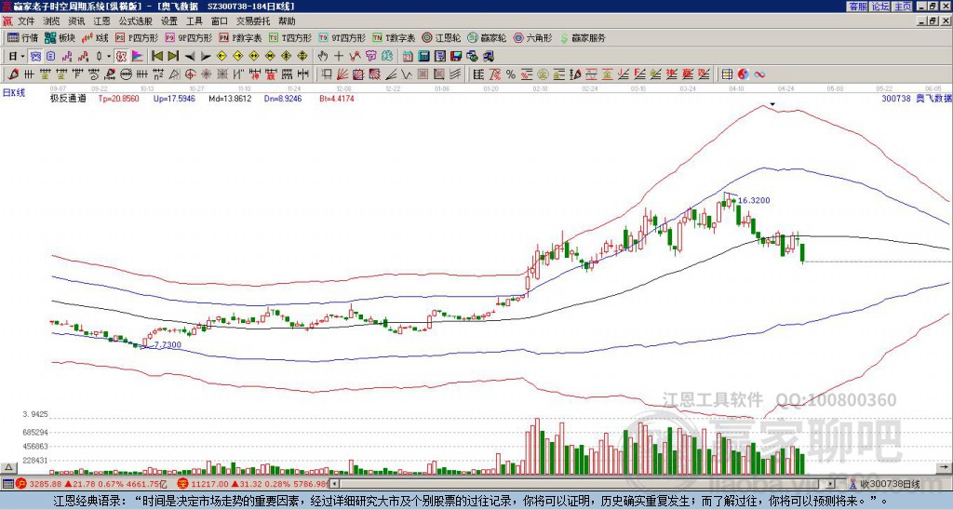Click the red zigzag wave icon
The image size is (953, 510).
[x=355, y=57]
